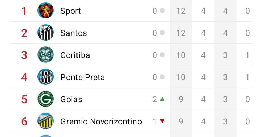Open the Sport club crest icon
This screenshot has width=262, height=137.
tap(45, 10)
